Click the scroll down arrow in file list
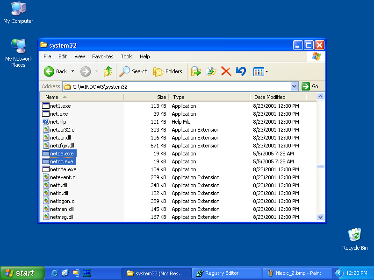Viewport: 374px width, 280px height. tap(320, 217)
